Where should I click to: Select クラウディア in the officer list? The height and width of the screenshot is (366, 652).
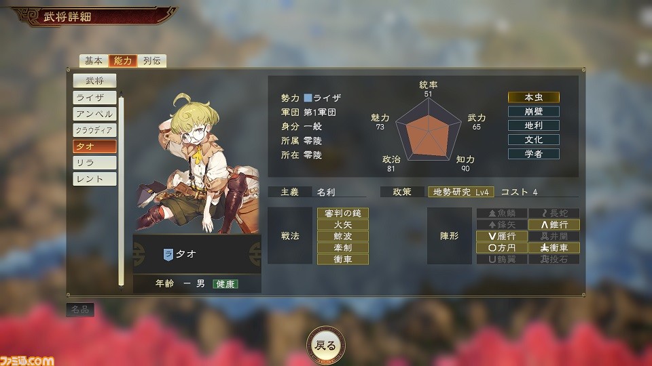tap(95, 130)
